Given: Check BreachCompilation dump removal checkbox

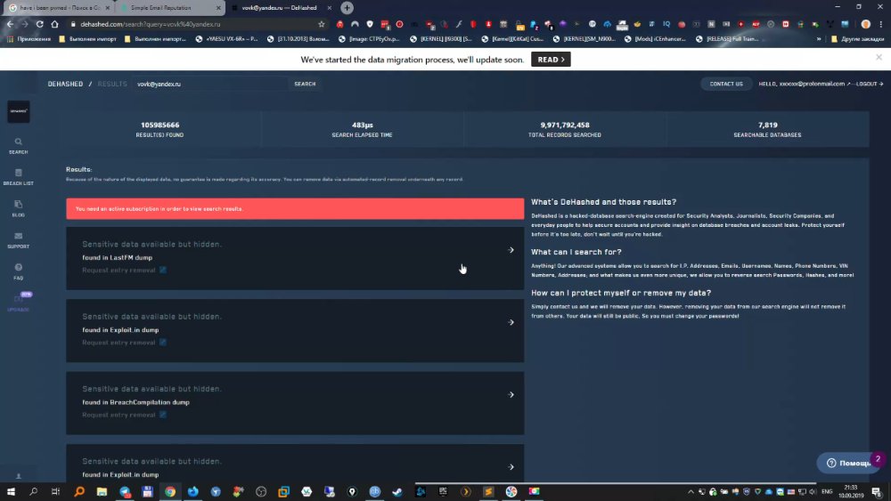Looking at the screenshot, I should click(163, 415).
